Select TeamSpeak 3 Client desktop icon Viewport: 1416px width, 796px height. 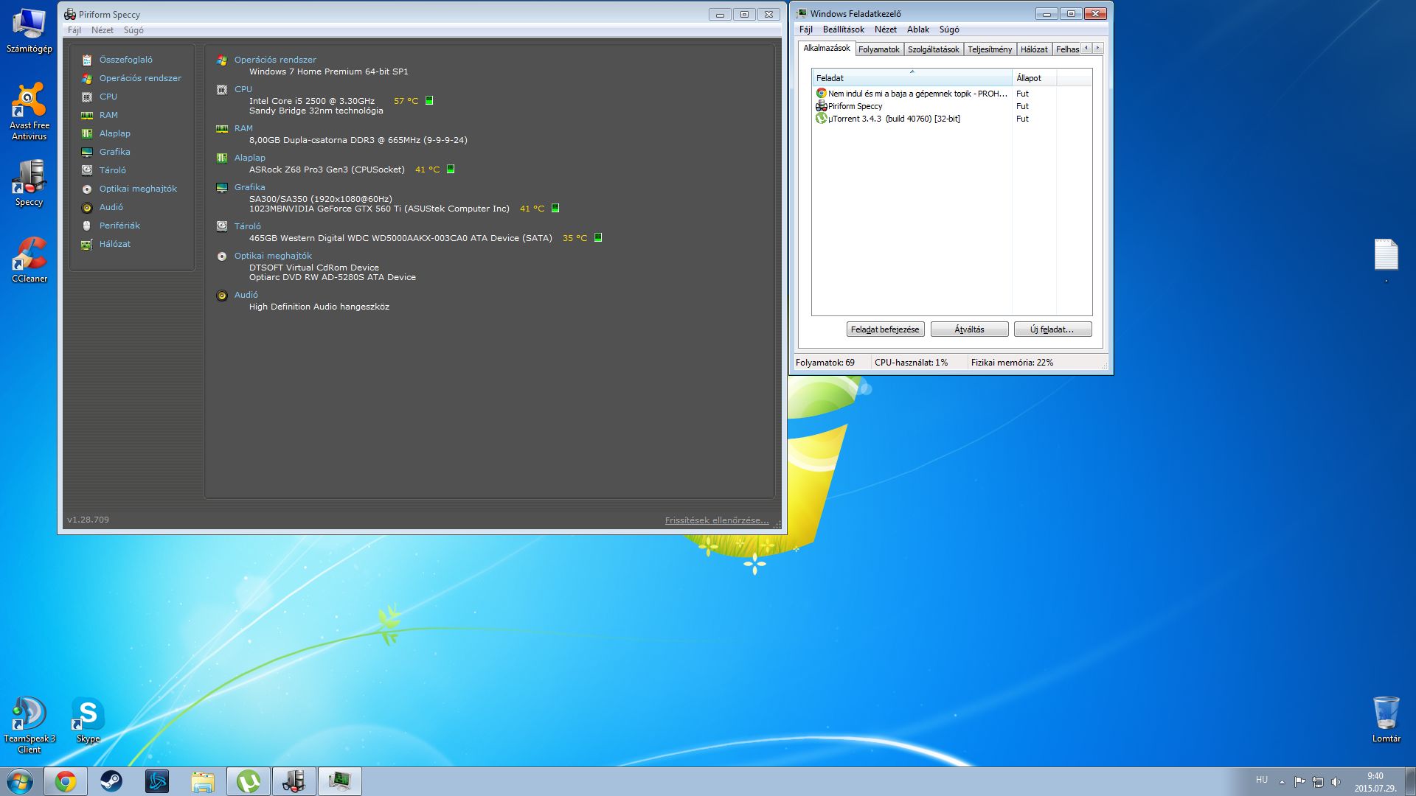[x=29, y=725]
